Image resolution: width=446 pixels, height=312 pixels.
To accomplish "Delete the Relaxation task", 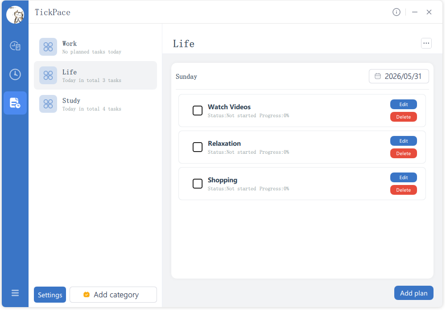I will pos(403,153).
